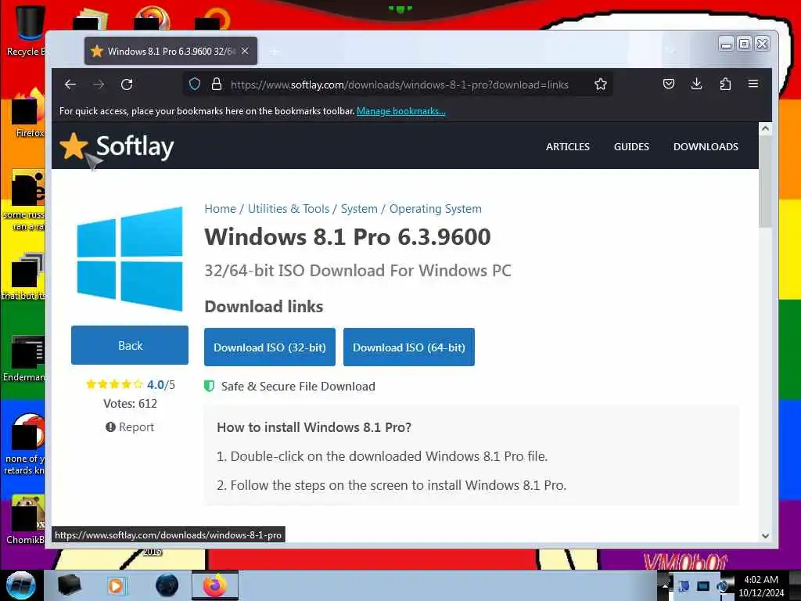Image resolution: width=801 pixels, height=601 pixels.
Task: Open the tracking protection shield icon
Action: [195, 85]
